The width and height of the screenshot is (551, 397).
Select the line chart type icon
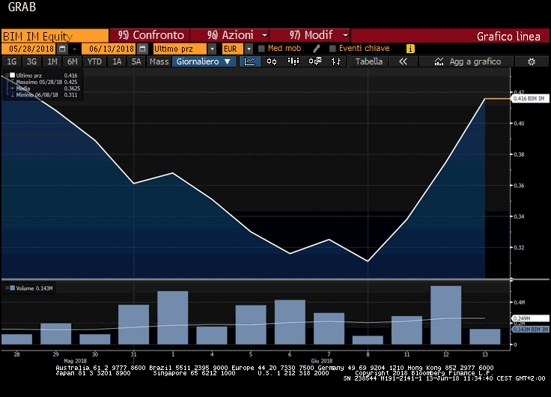pyautogui.click(x=250, y=61)
